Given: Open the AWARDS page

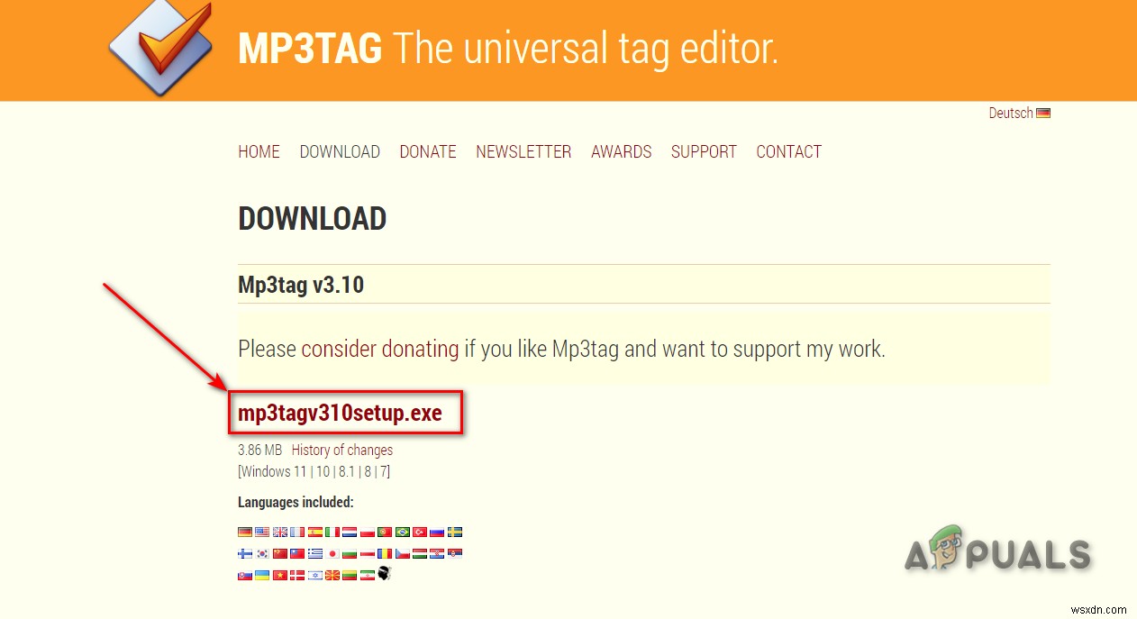Looking at the screenshot, I should click(622, 151).
